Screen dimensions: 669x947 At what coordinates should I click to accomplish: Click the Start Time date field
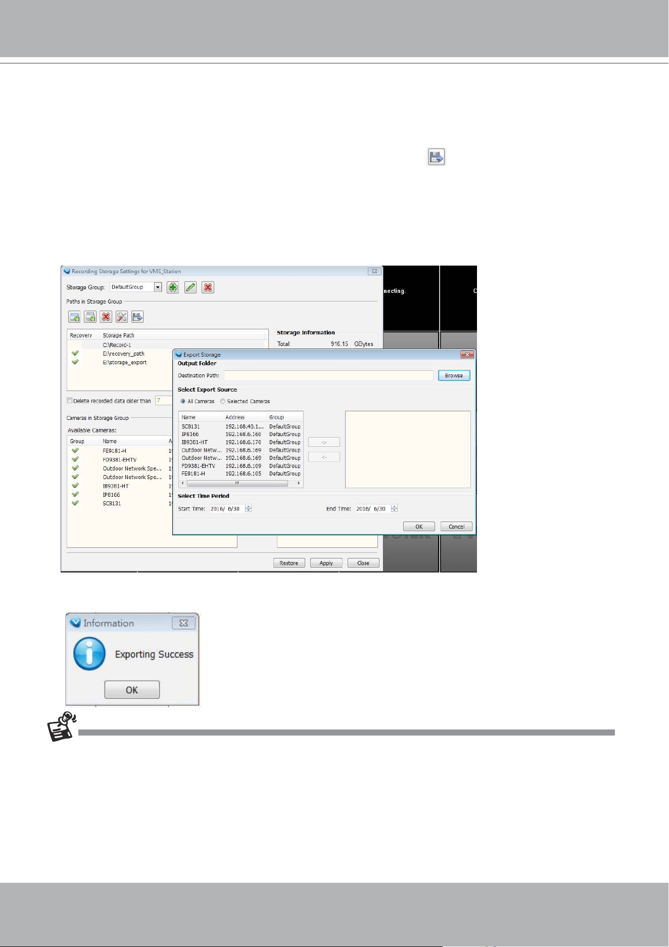(x=227, y=509)
